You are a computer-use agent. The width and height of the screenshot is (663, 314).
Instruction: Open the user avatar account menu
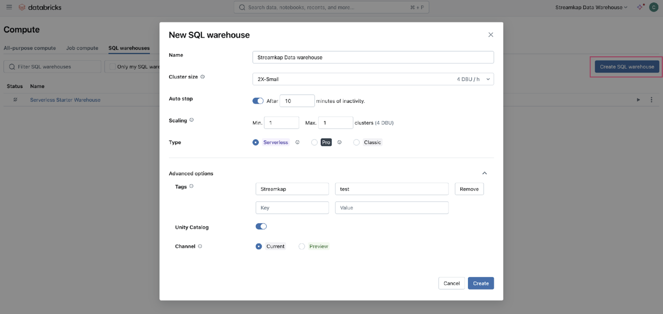pyautogui.click(x=653, y=7)
